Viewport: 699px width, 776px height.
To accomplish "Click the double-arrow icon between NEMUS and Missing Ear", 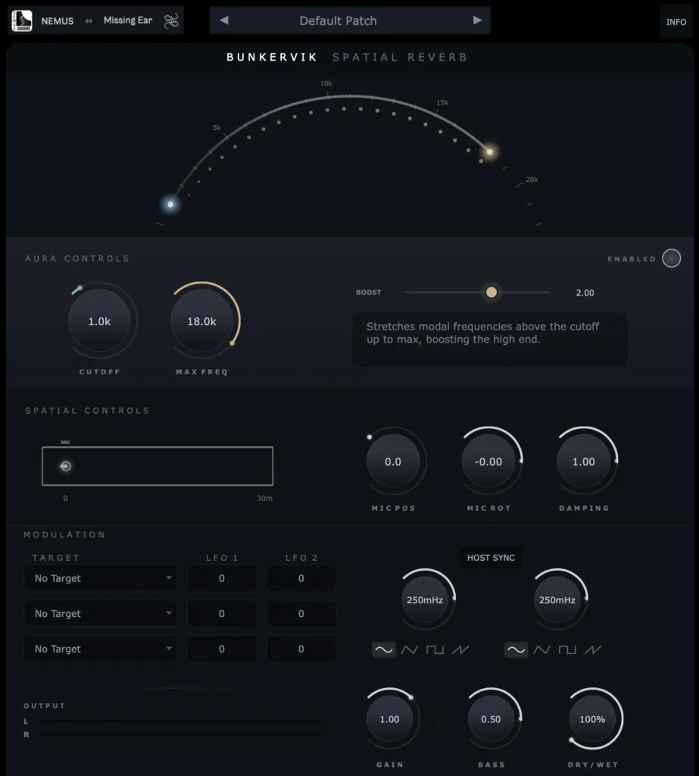I will coord(89,20).
